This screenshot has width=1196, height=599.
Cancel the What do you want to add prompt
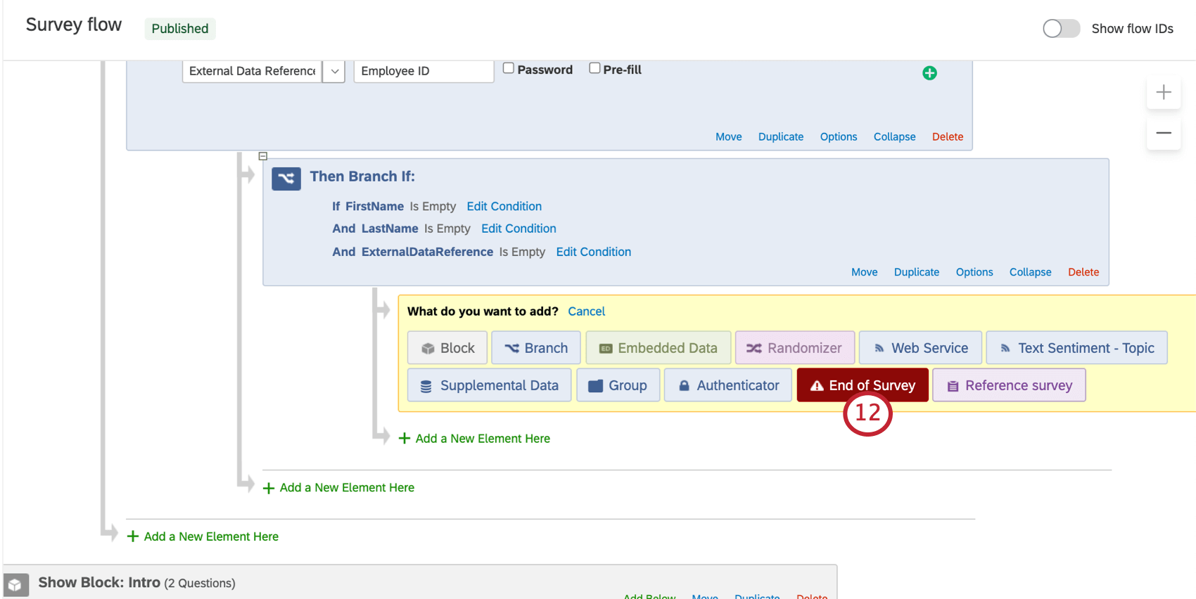[x=587, y=311]
